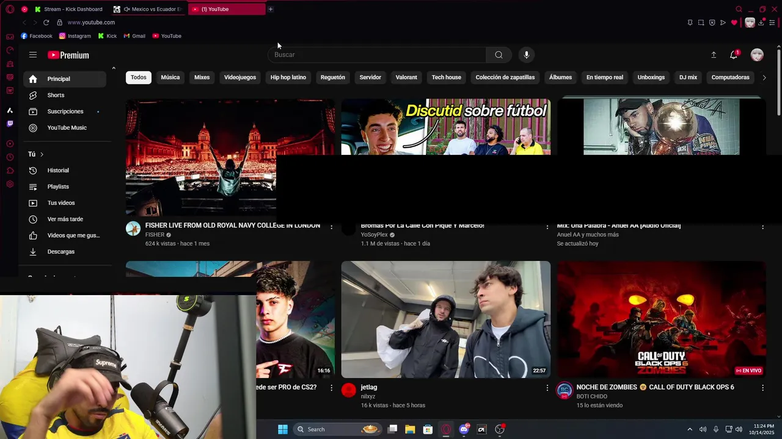782x439 pixels.
Task: Open browser downloads icon in toolbar
Action: pyautogui.click(x=761, y=23)
